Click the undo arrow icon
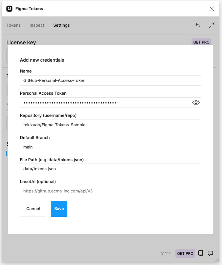This screenshot has width=222, height=265. (x=198, y=25)
